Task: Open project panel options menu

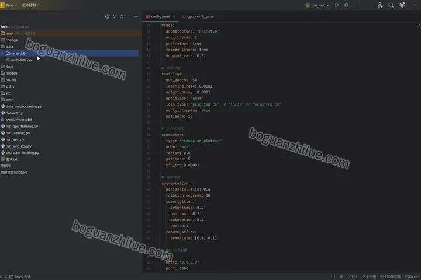Action: pyautogui.click(x=129, y=16)
